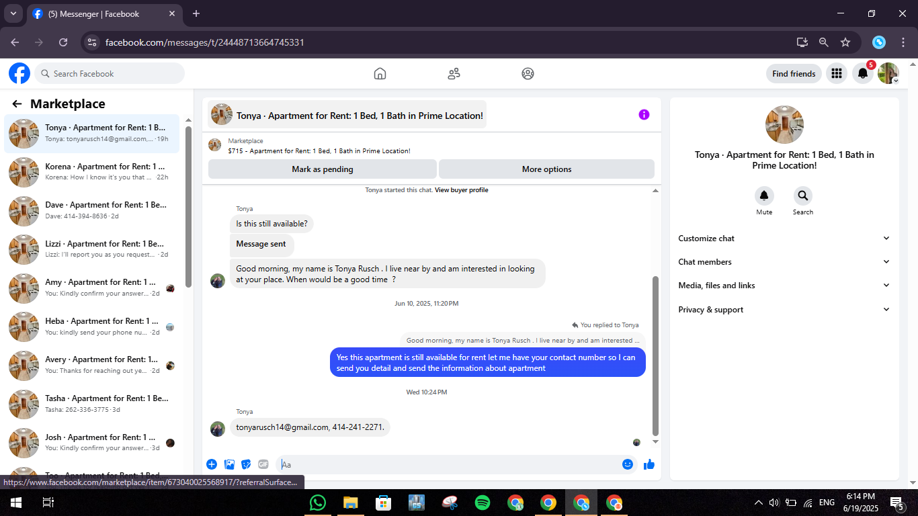Choose a GIF in the composer
The image size is (918, 516).
(263, 464)
